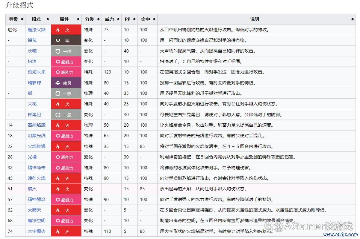This screenshot has height=239, width=360.
Task: Open the 蓄能焰袭 move link
Action: point(37,125)
